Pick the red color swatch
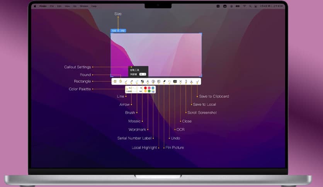This screenshot has width=323, height=187. pos(145,88)
